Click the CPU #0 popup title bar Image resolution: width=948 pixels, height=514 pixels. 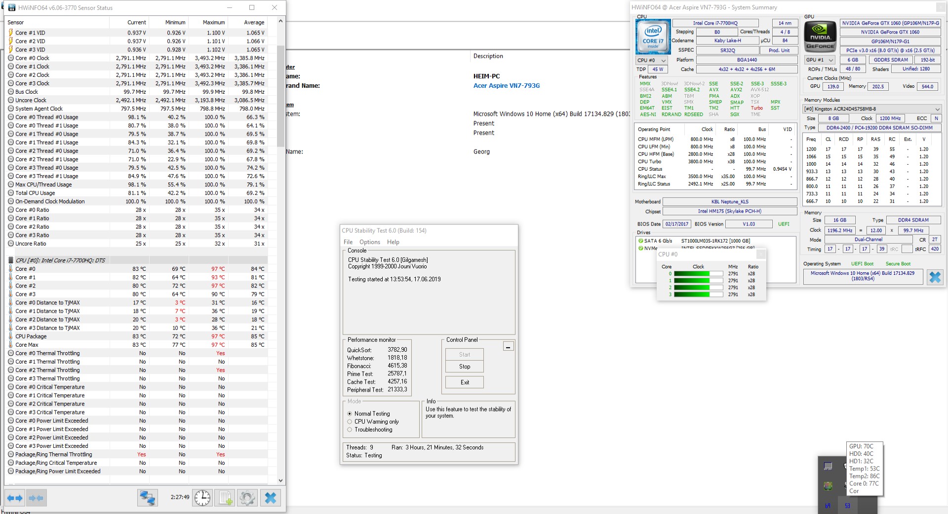point(711,254)
